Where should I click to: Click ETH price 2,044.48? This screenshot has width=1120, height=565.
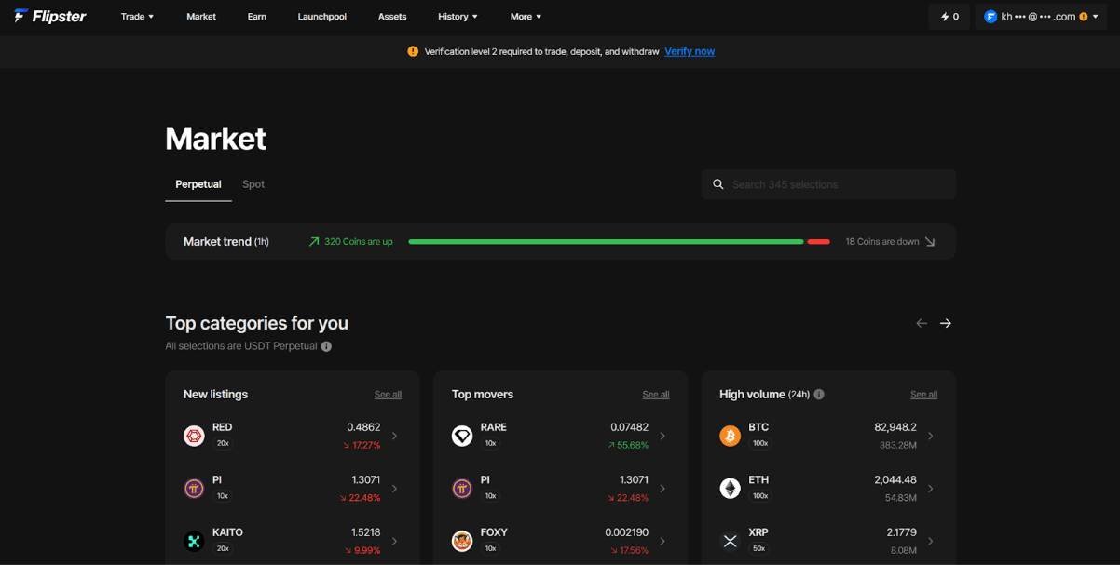click(895, 480)
